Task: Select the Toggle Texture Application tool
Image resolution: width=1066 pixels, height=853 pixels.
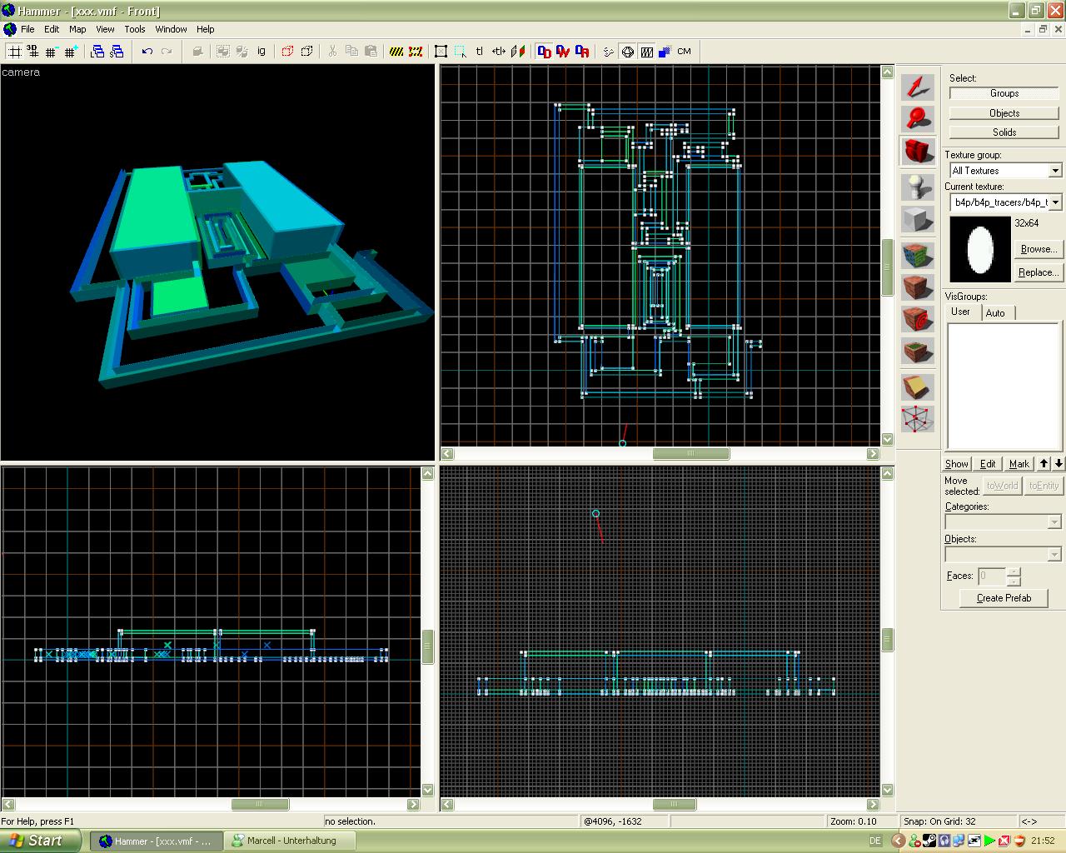Action: (x=918, y=256)
